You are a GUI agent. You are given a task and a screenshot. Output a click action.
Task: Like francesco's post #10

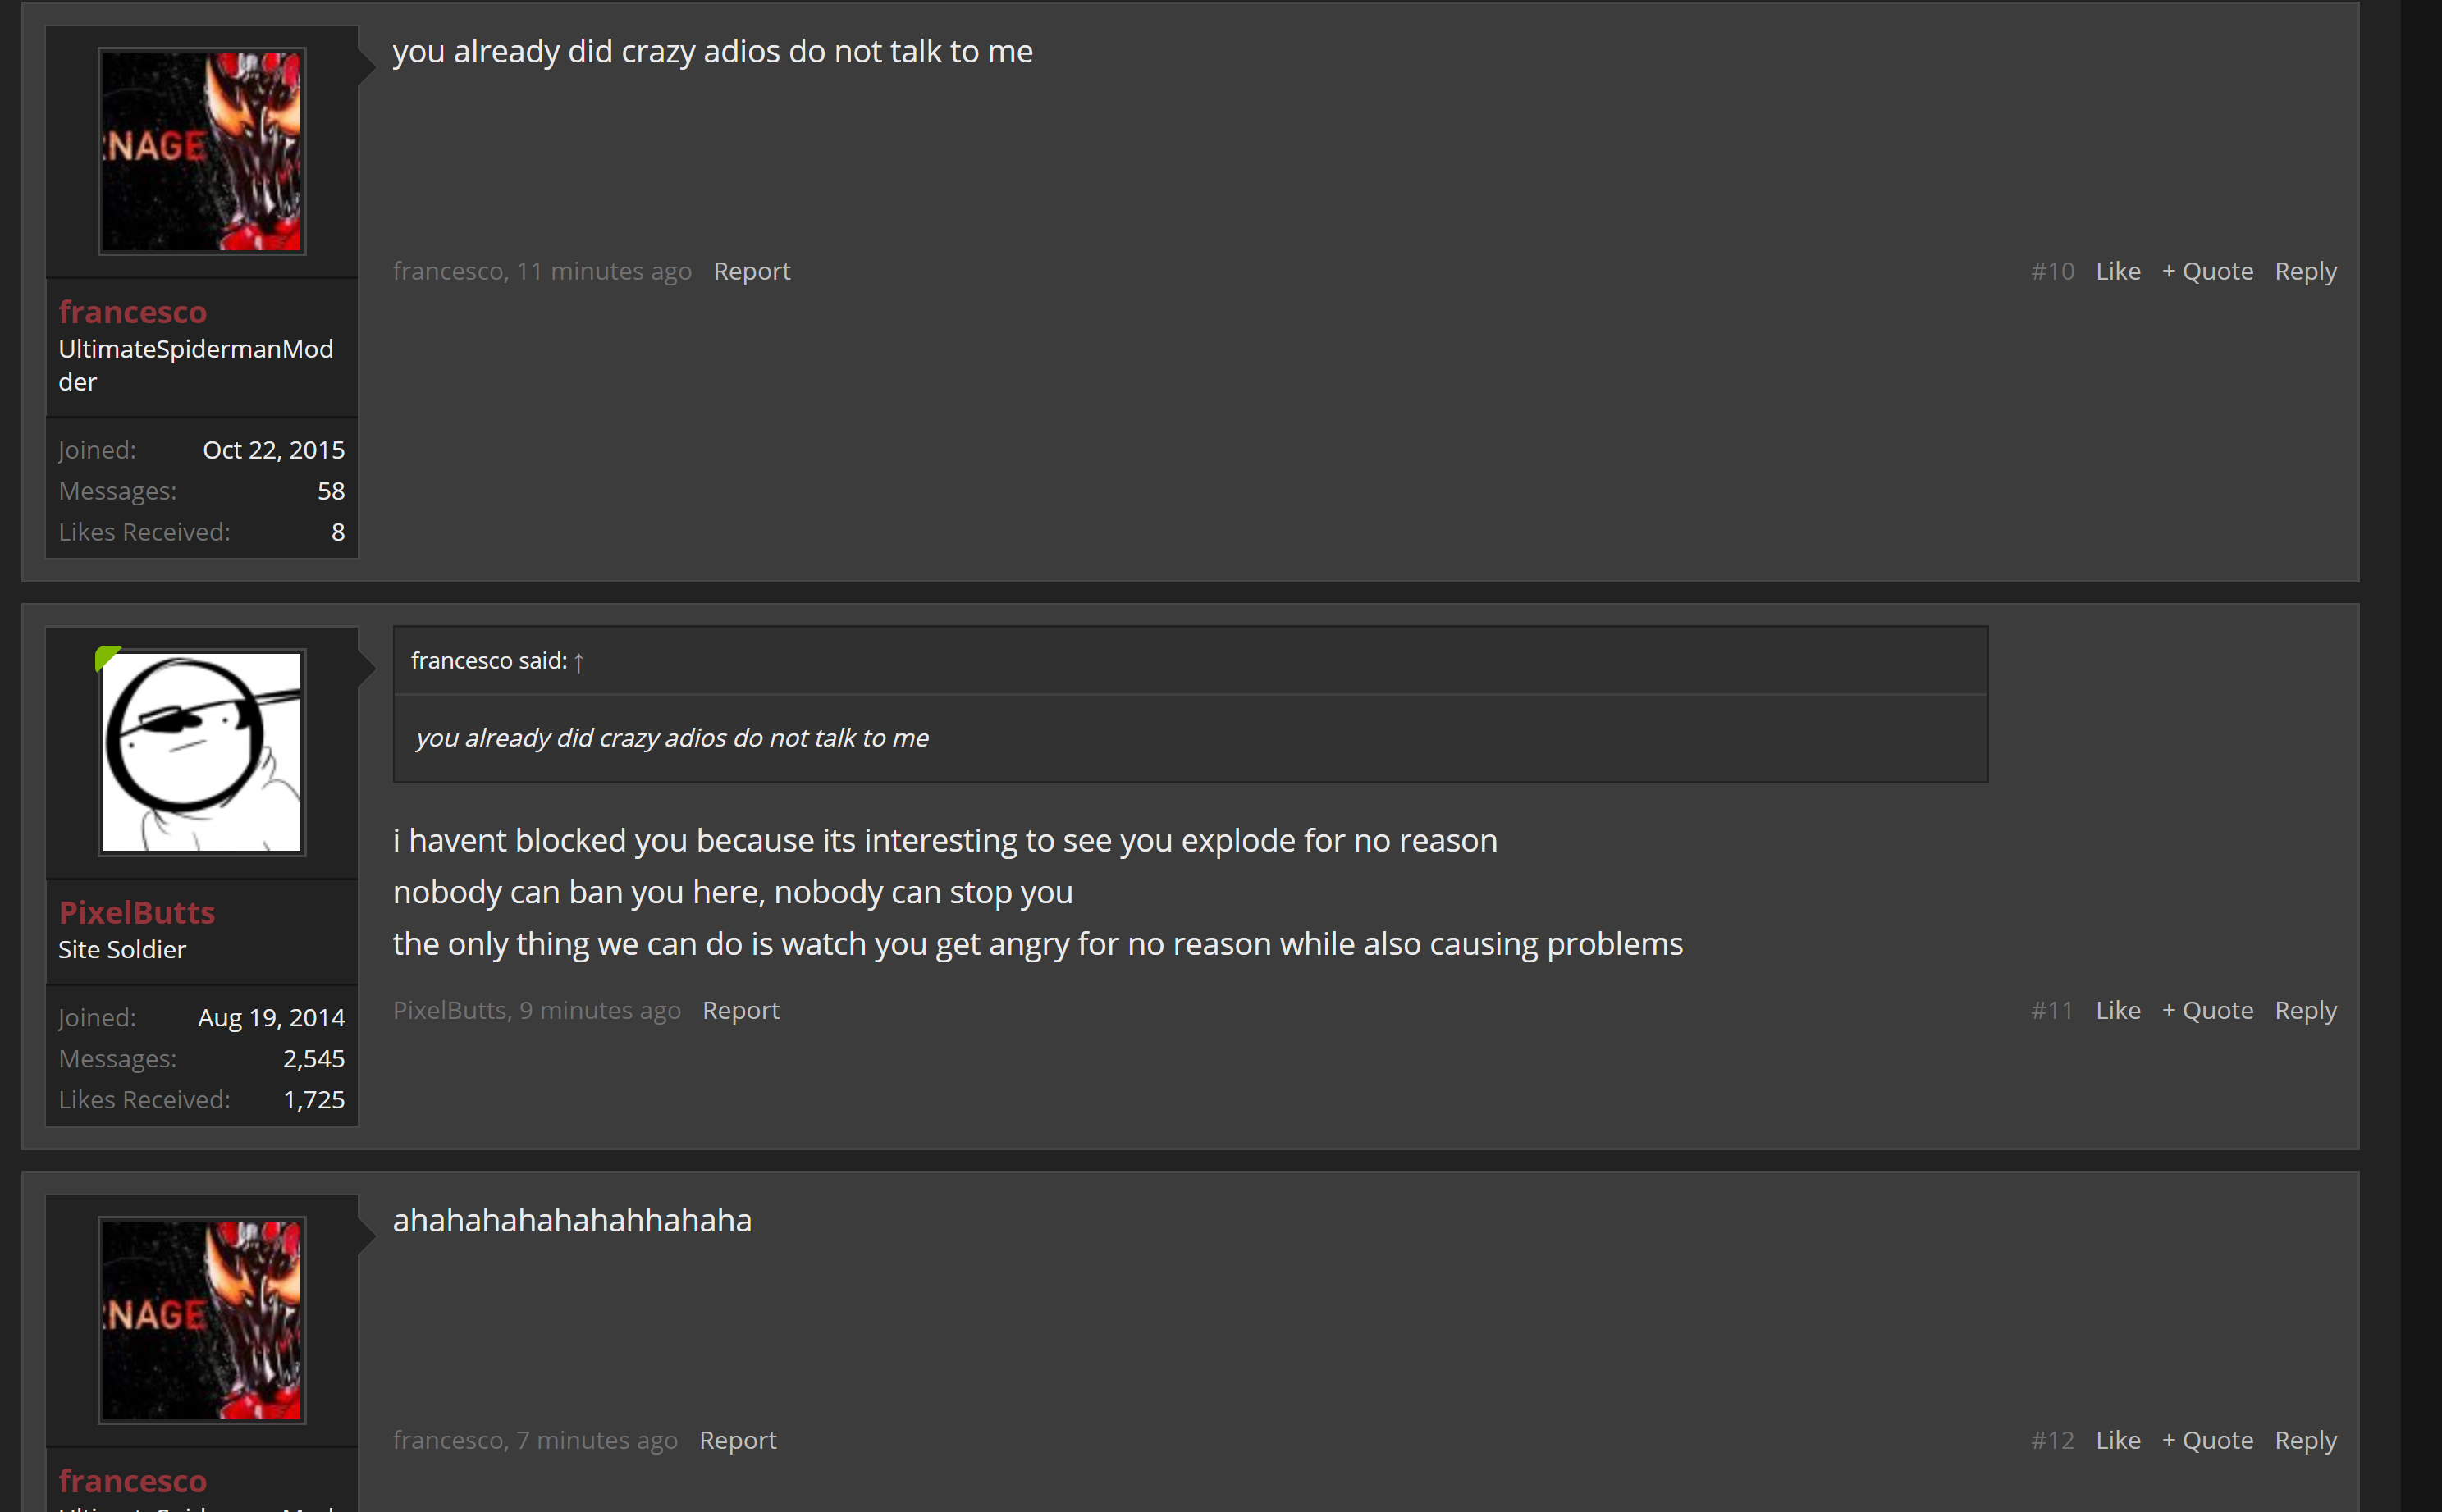click(x=2118, y=271)
